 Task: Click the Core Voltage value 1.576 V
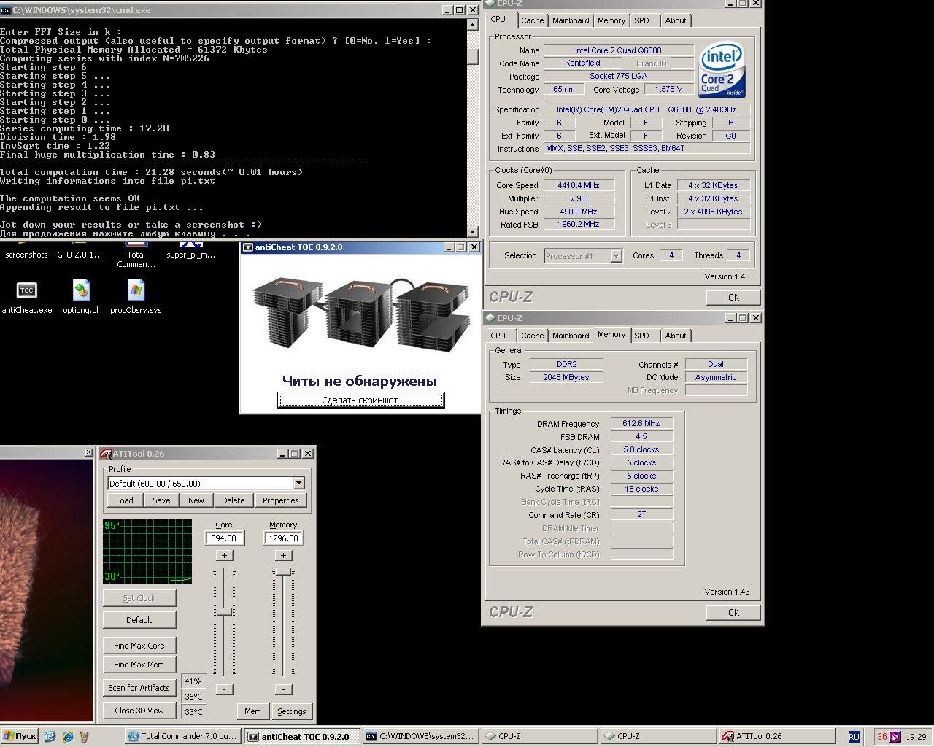pos(668,89)
